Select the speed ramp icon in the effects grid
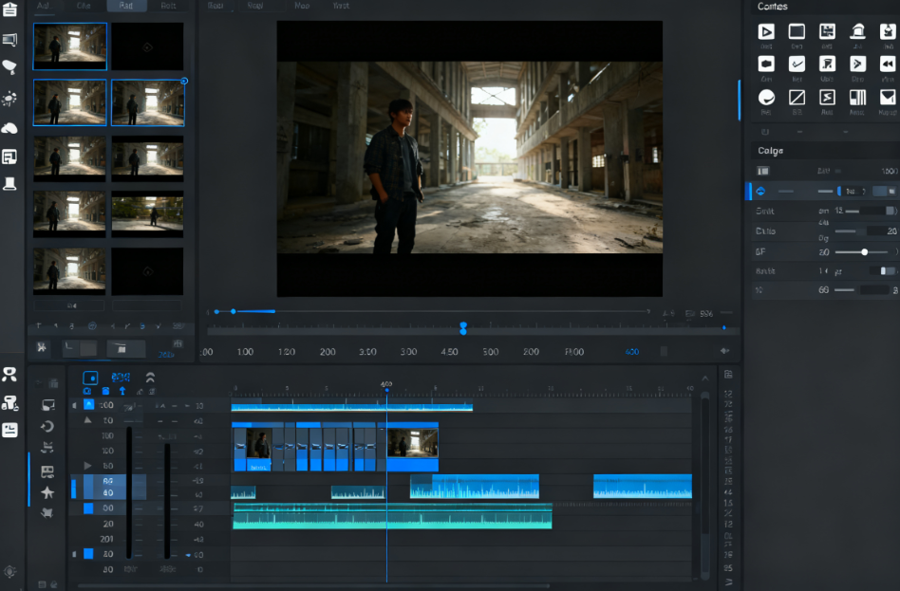This screenshot has width=900, height=591. tap(828, 98)
